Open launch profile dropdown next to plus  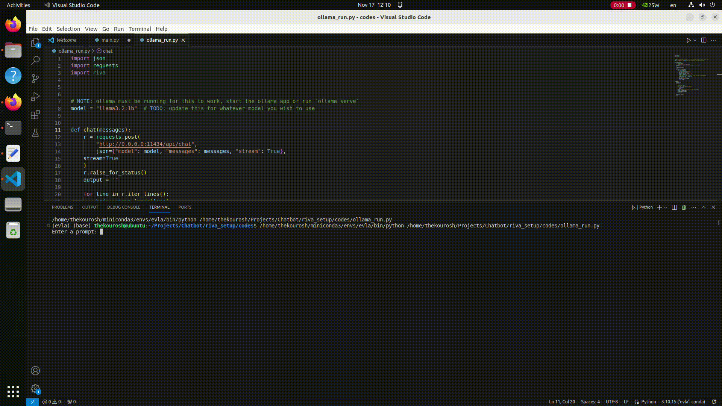coord(666,207)
